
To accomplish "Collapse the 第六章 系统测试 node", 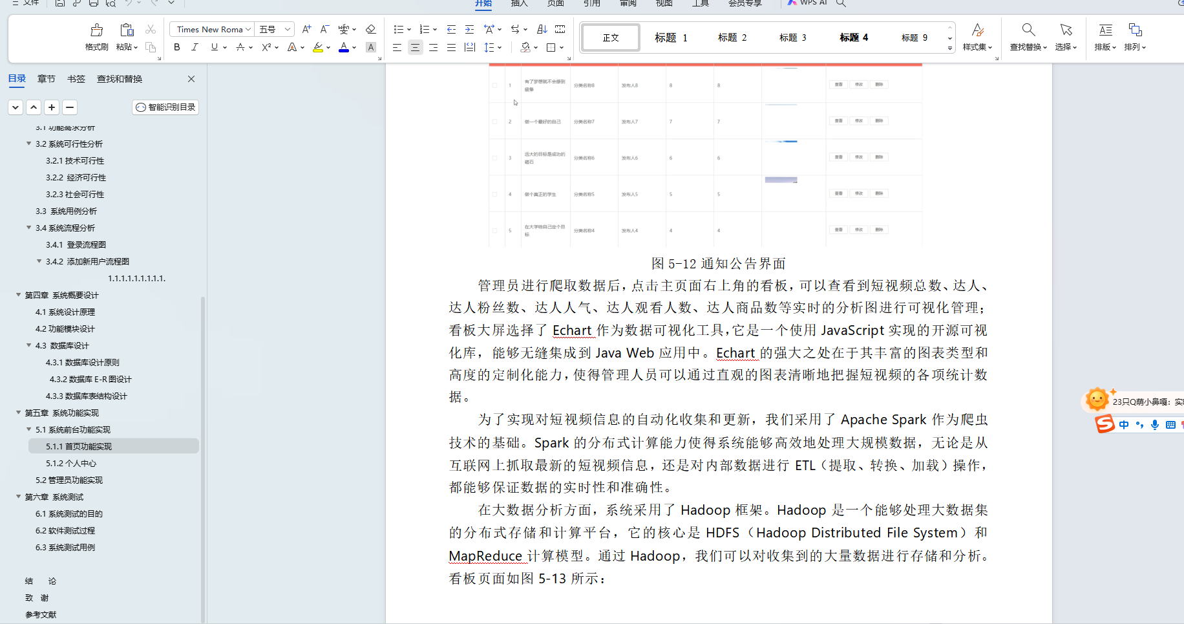I will coord(18,497).
